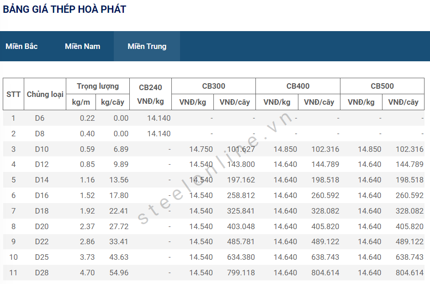Select the D28 row label
This screenshot has width=430, height=284.
click(x=42, y=273)
